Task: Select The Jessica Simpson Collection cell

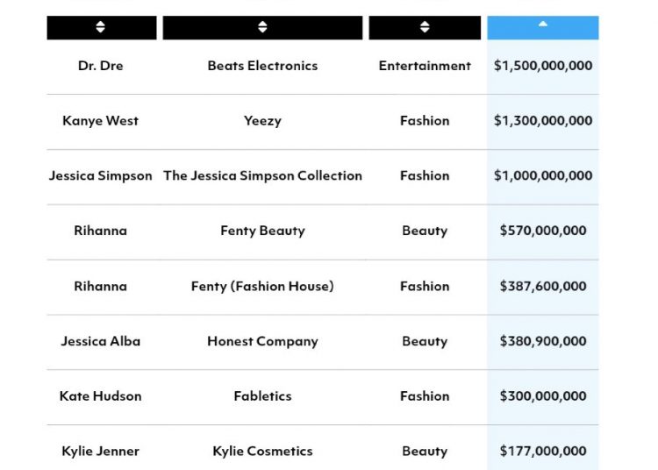Action: click(262, 175)
